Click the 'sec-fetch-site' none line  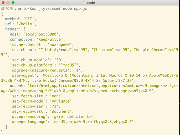click(37, 96)
